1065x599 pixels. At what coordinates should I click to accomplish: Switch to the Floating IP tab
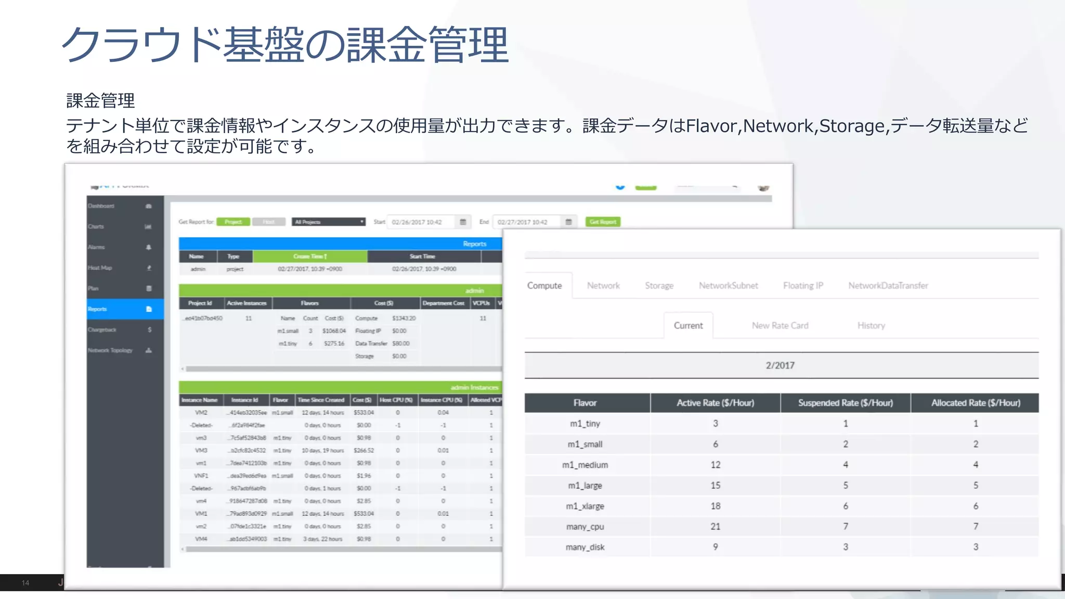pos(803,285)
